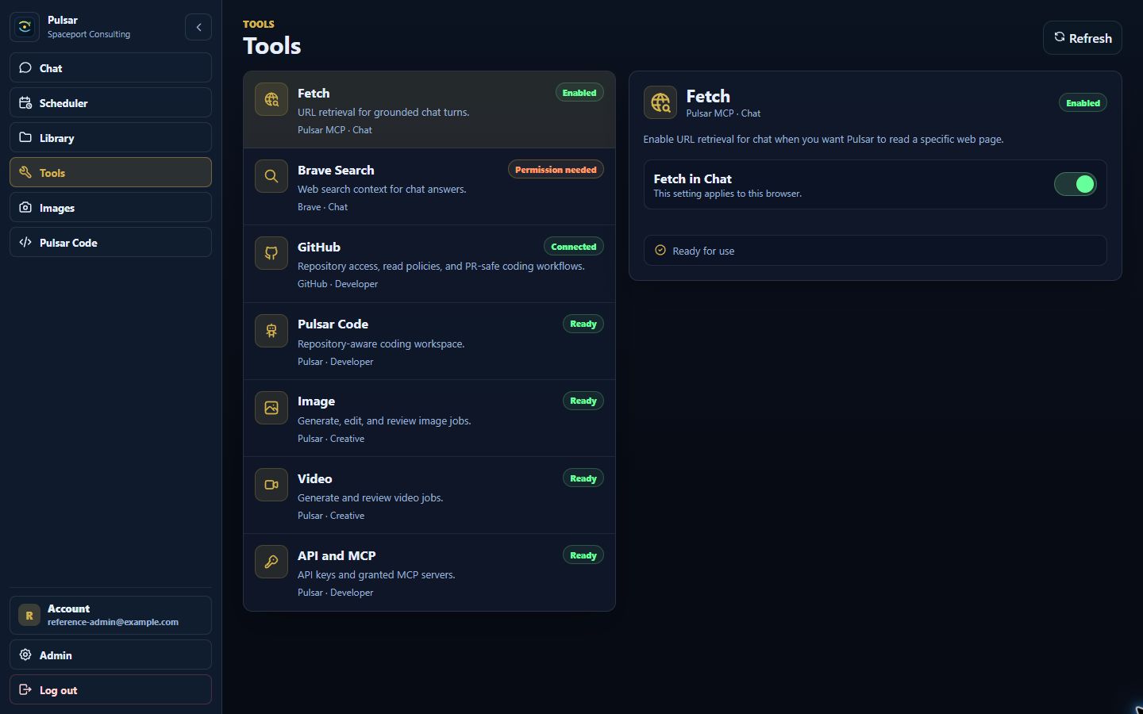Click 'Repository-aware coding workspace.' description
This screenshot has height=714, width=1143.
point(381,344)
